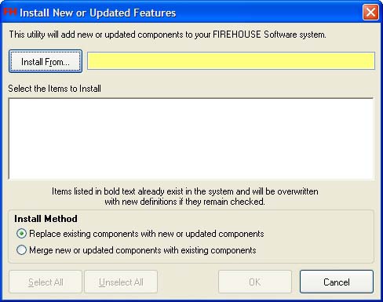The height and width of the screenshot is (302, 383).
Task: Cancel the feature installation dialog
Action: (x=337, y=282)
